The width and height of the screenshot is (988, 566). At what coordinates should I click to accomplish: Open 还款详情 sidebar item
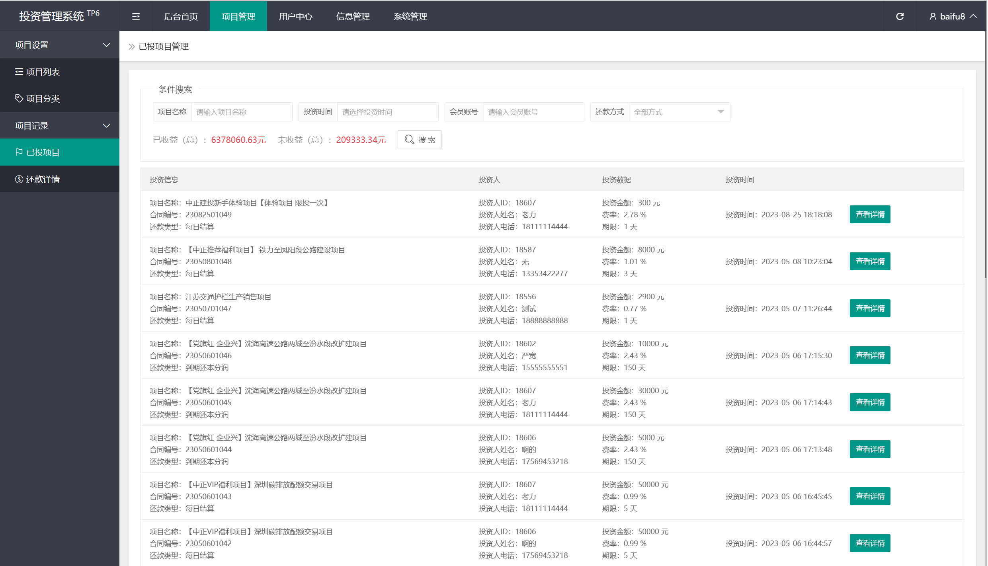point(43,180)
